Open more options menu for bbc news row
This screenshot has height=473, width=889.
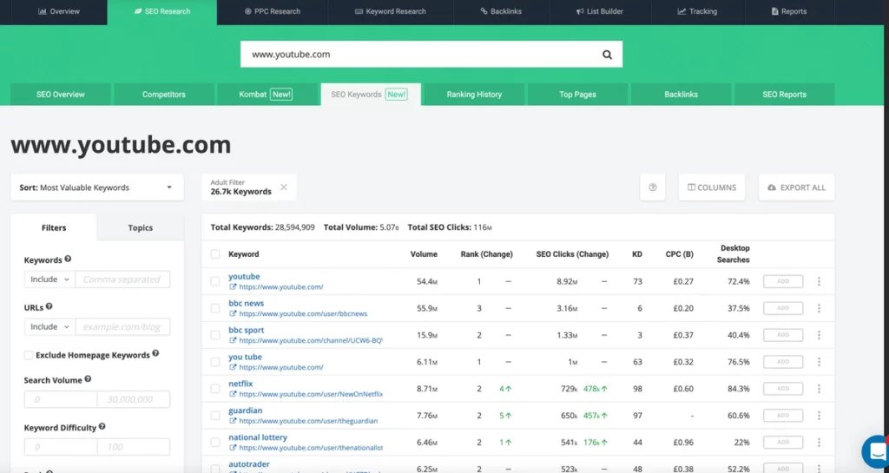coord(819,308)
